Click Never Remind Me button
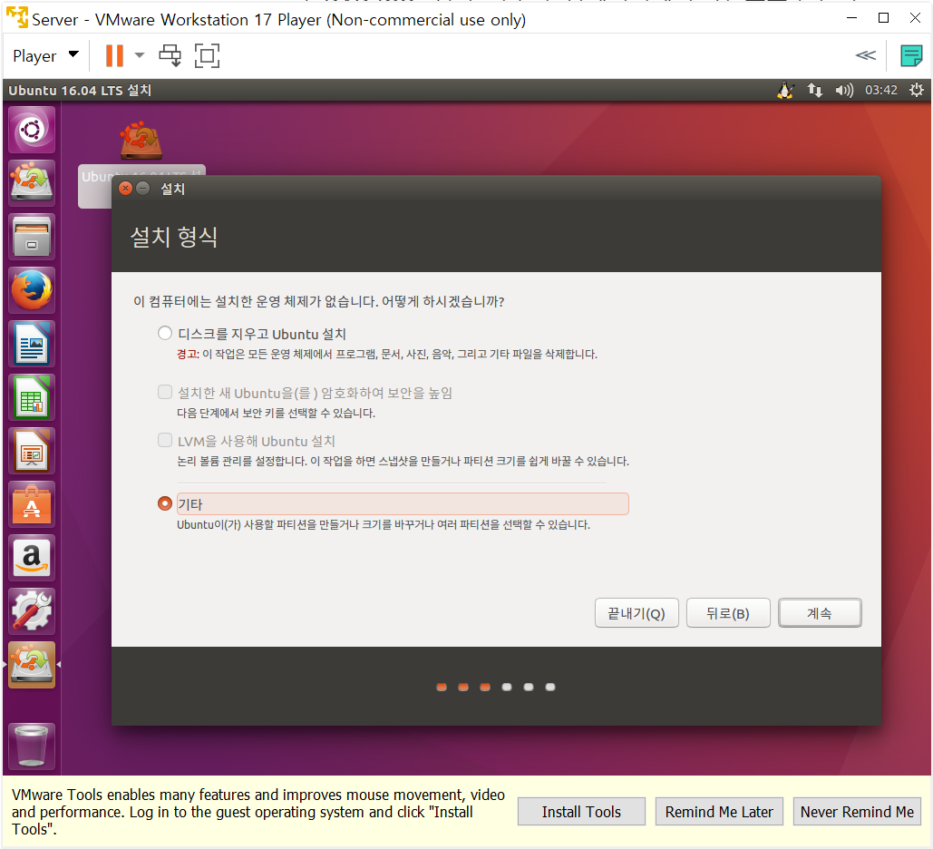The height and width of the screenshot is (849, 933). point(857,812)
